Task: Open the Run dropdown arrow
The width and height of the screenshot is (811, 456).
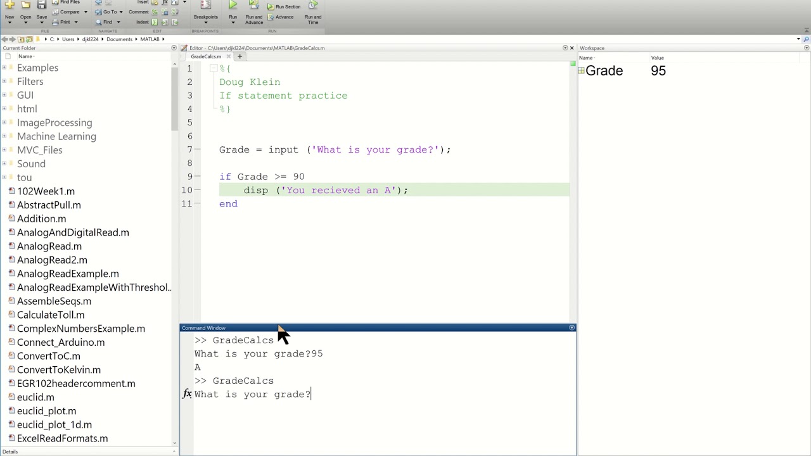Action: click(233, 23)
